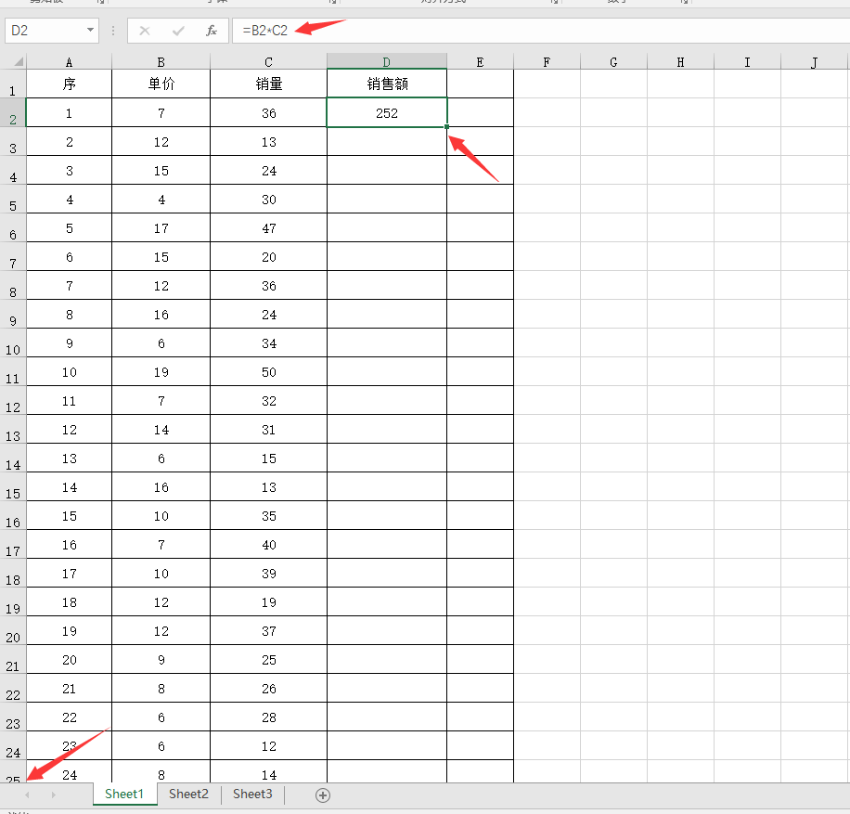This screenshot has width=850, height=814.
Task: Click cell C6 showing 47
Action: [x=268, y=227]
